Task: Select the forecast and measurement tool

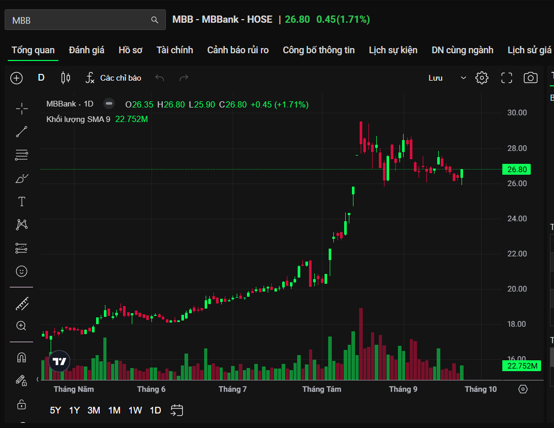Action: [22, 248]
